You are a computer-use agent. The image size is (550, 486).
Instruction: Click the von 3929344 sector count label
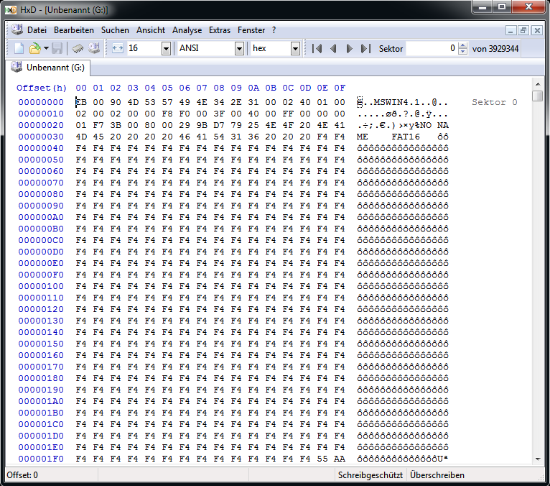(x=495, y=48)
